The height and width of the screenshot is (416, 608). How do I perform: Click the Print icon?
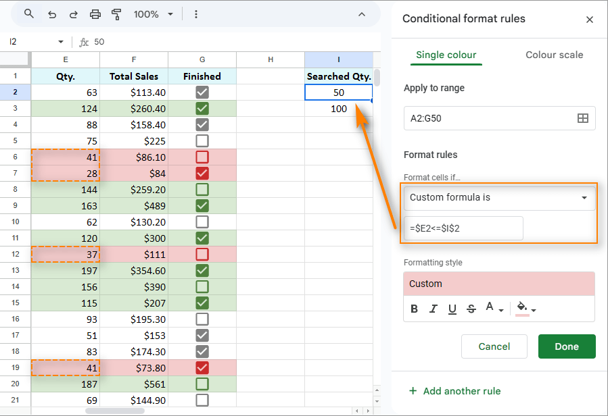coord(95,14)
